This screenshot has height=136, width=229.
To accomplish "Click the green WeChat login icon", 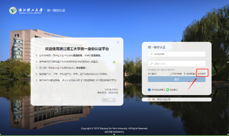I will tap(167, 90).
